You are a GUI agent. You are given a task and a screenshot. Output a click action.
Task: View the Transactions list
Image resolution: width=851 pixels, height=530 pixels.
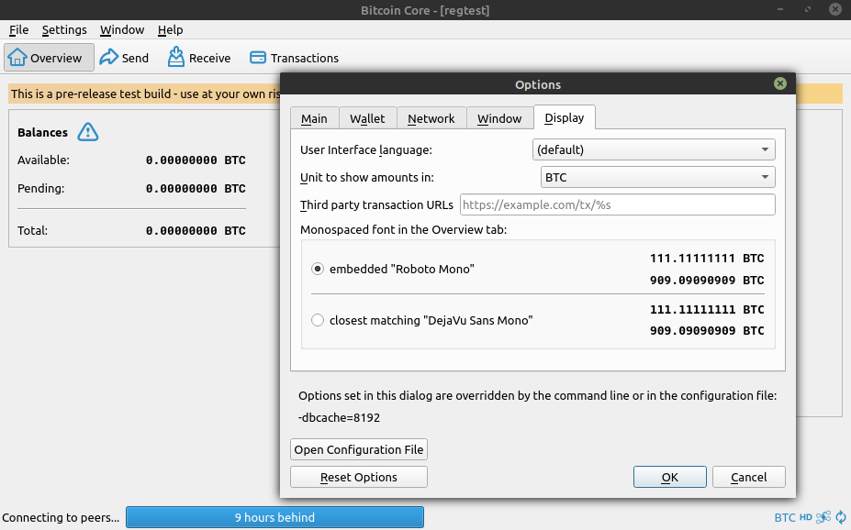(x=294, y=57)
